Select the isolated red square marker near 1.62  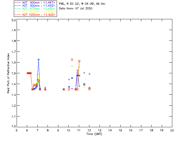(x=72, y=59)
